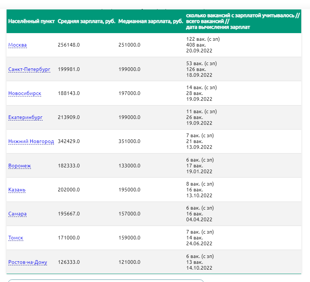The height and width of the screenshot is (282, 310).
Task: Click the Средняя зарплата, руб. column header
Action: [x=86, y=21]
